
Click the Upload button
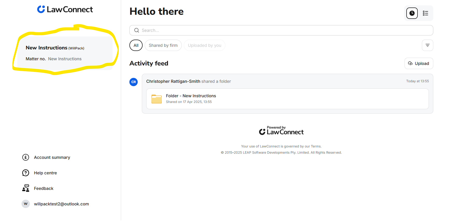pos(419,63)
